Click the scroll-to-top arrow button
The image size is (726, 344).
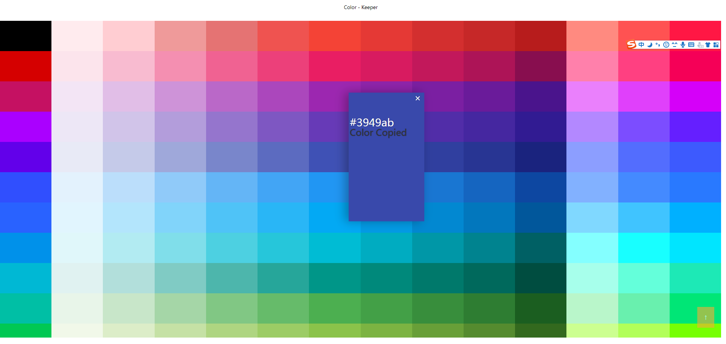click(706, 317)
